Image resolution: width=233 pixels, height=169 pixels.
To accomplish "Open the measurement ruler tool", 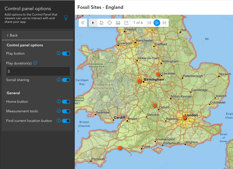I will (x=118, y=23).
